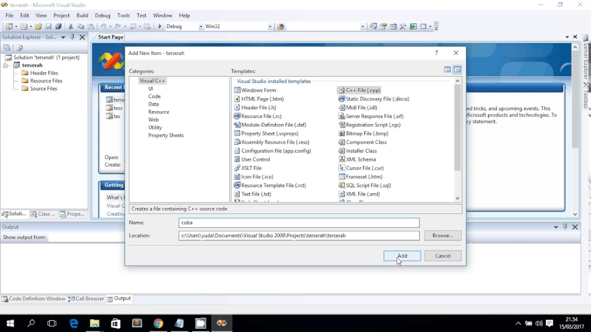Open New Project button dropdown arrow
The width and height of the screenshot is (591, 332).
coord(16,27)
